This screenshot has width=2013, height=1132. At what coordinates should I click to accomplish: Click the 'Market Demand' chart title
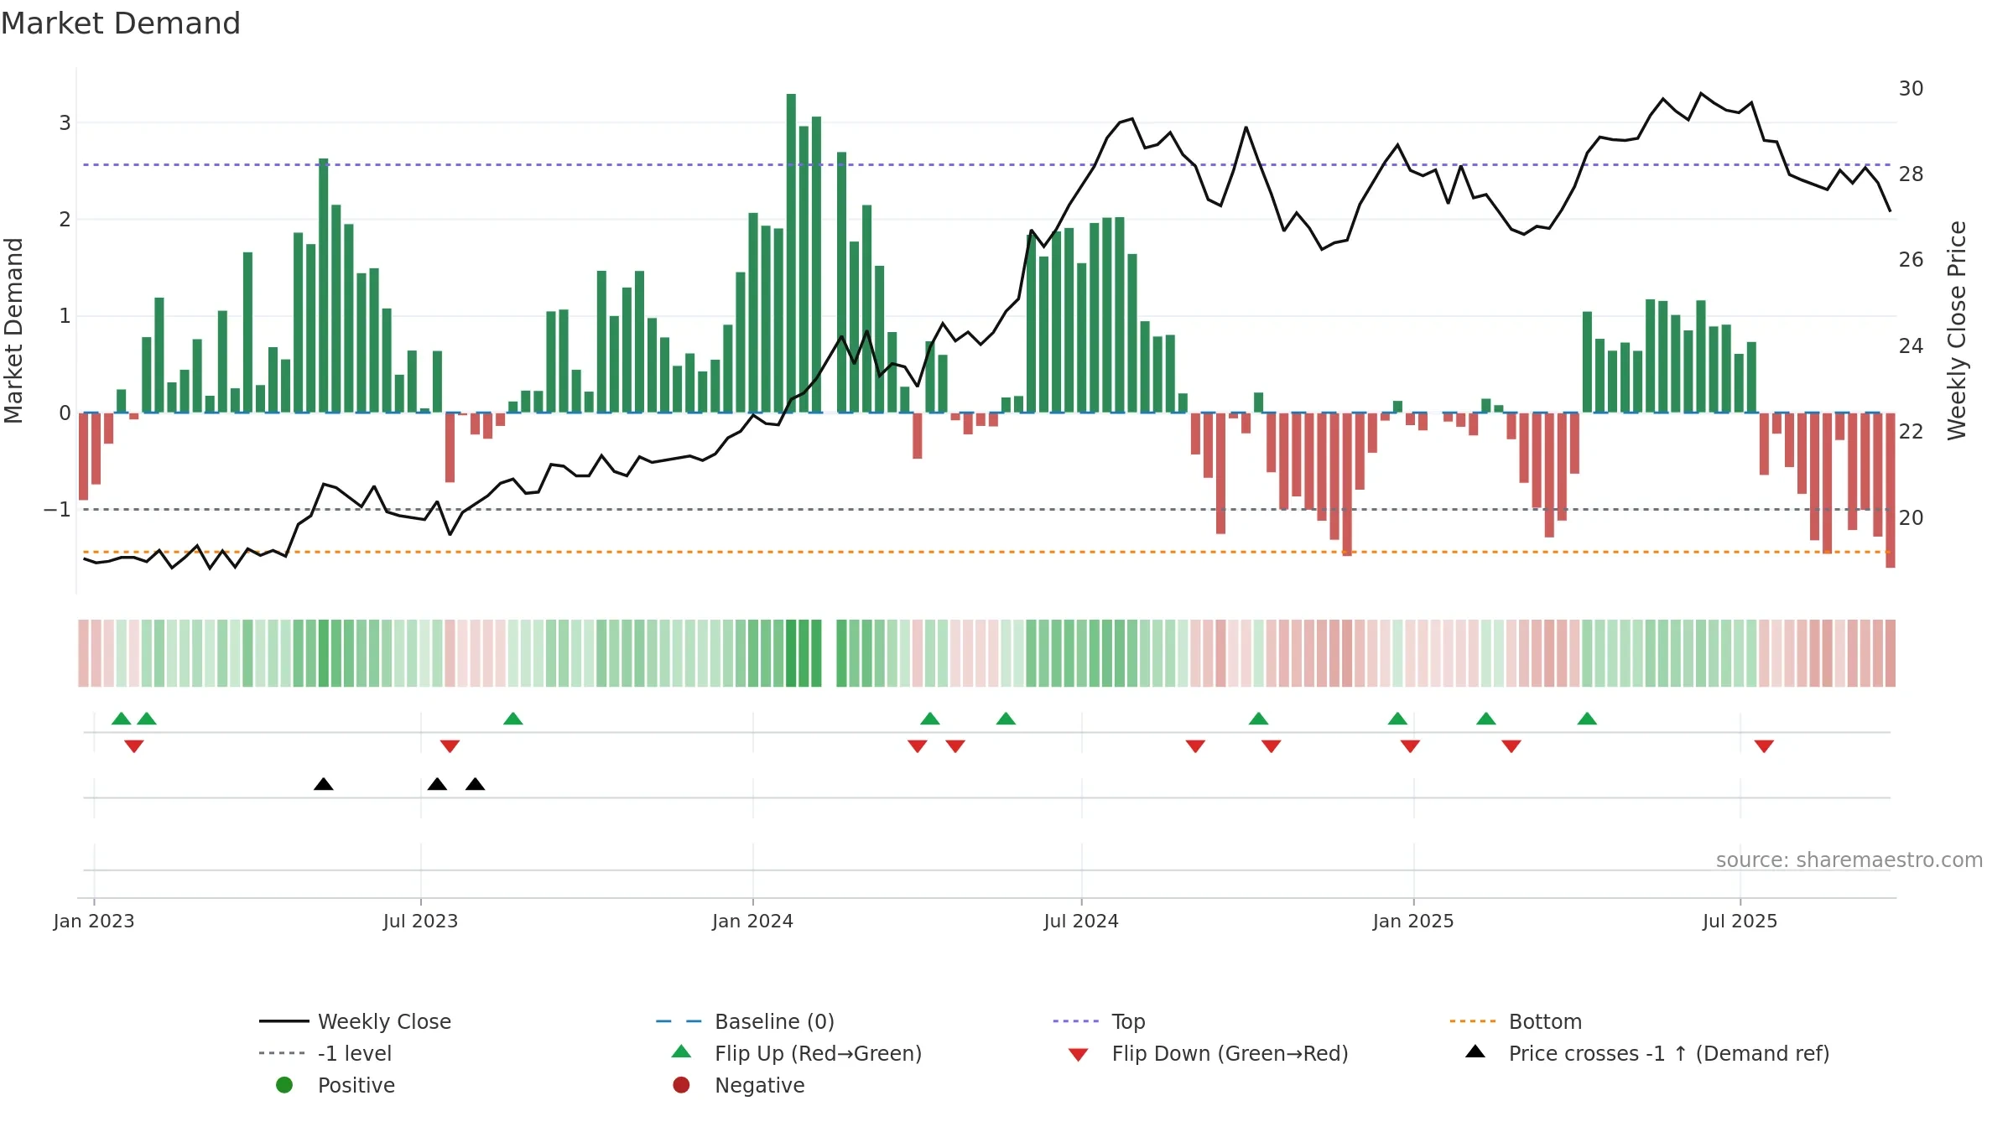tap(121, 23)
